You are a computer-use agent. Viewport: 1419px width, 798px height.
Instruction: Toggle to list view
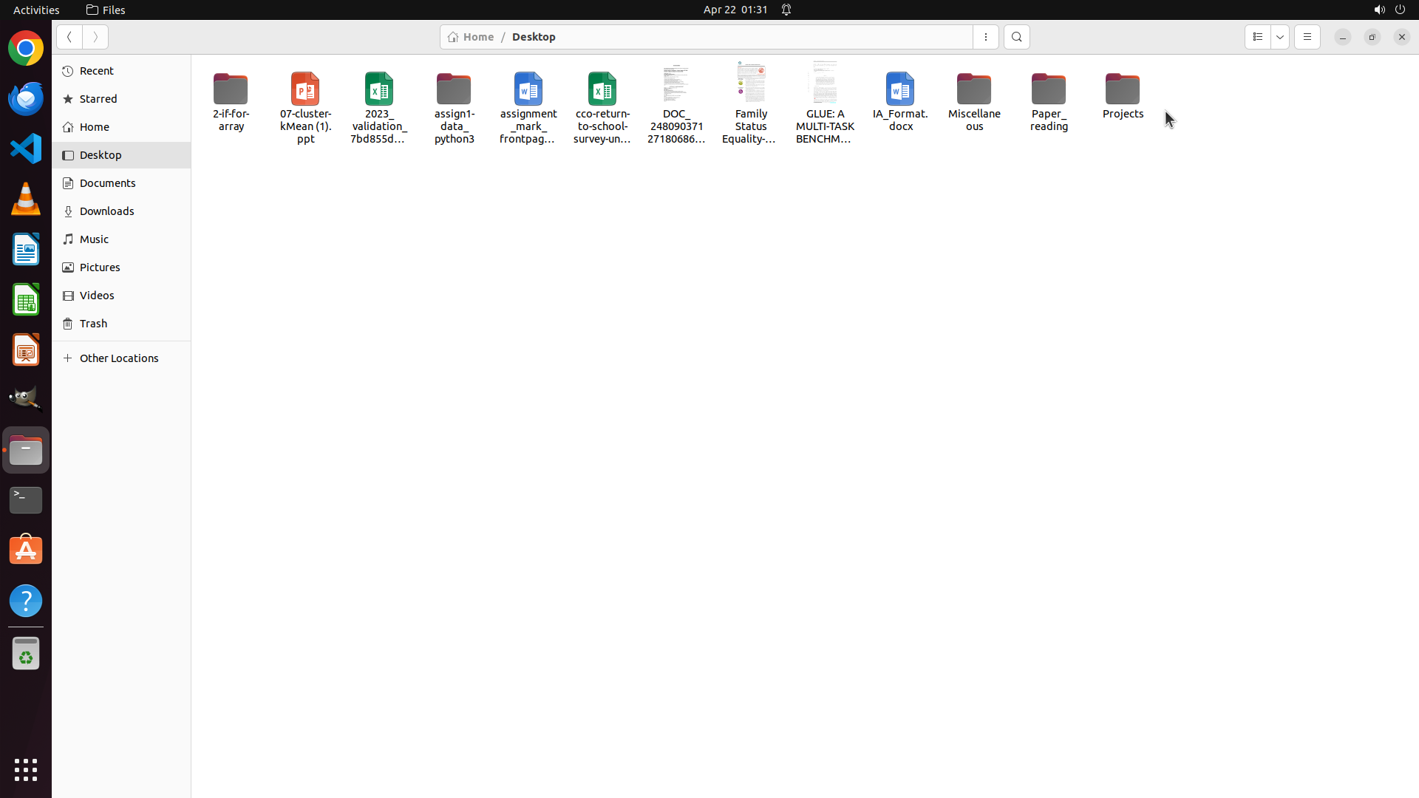tap(1257, 37)
